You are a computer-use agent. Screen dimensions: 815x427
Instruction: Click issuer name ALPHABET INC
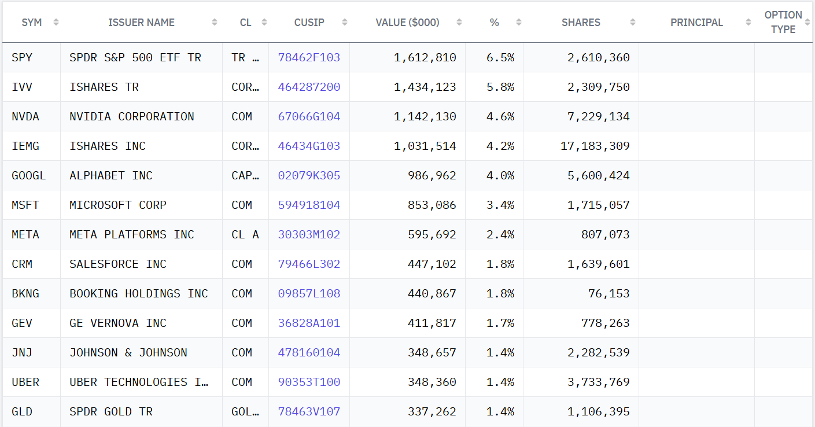111,175
